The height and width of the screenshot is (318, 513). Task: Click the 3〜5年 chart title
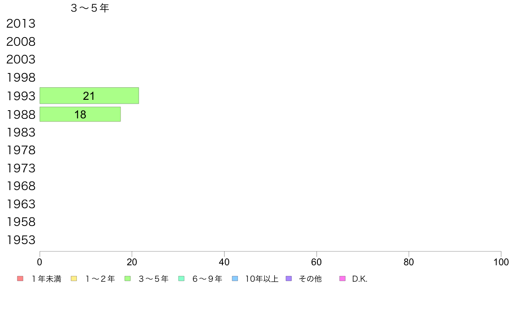click(90, 8)
